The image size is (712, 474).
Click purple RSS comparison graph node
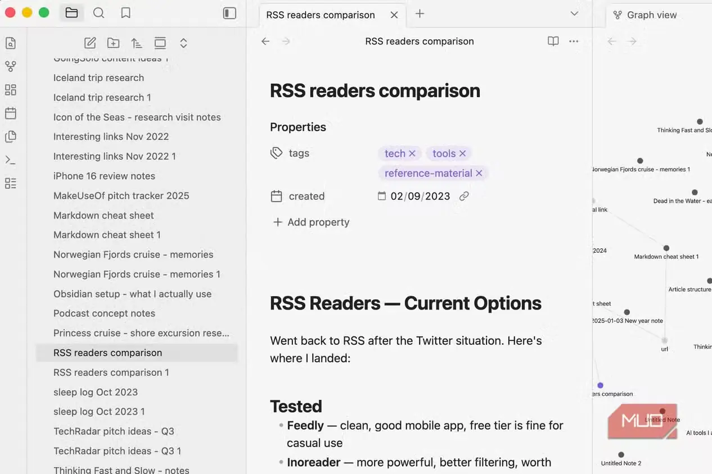pyautogui.click(x=600, y=385)
